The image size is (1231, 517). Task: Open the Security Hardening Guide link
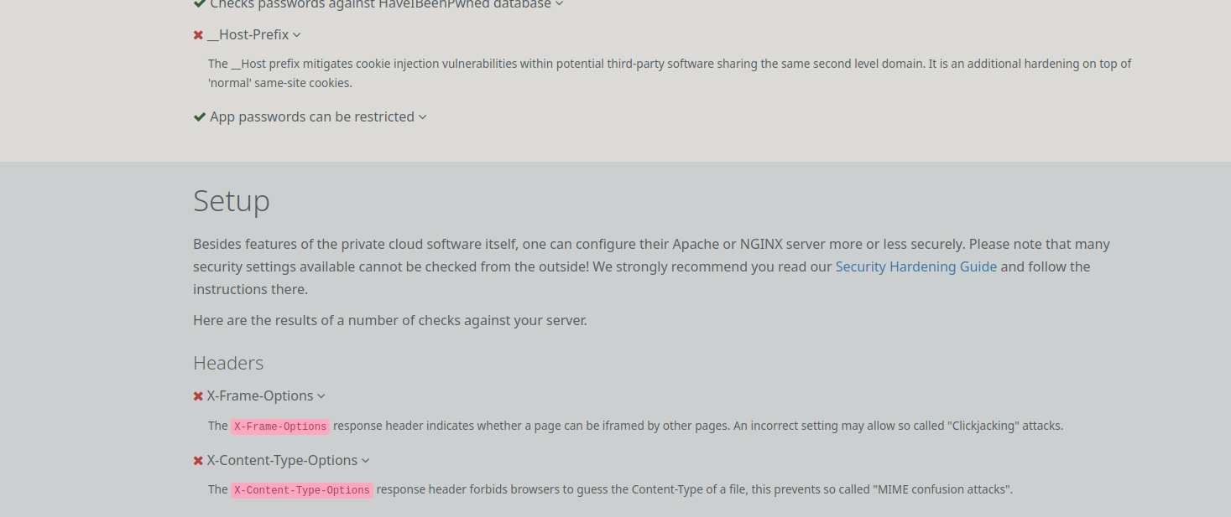[x=915, y=266]
